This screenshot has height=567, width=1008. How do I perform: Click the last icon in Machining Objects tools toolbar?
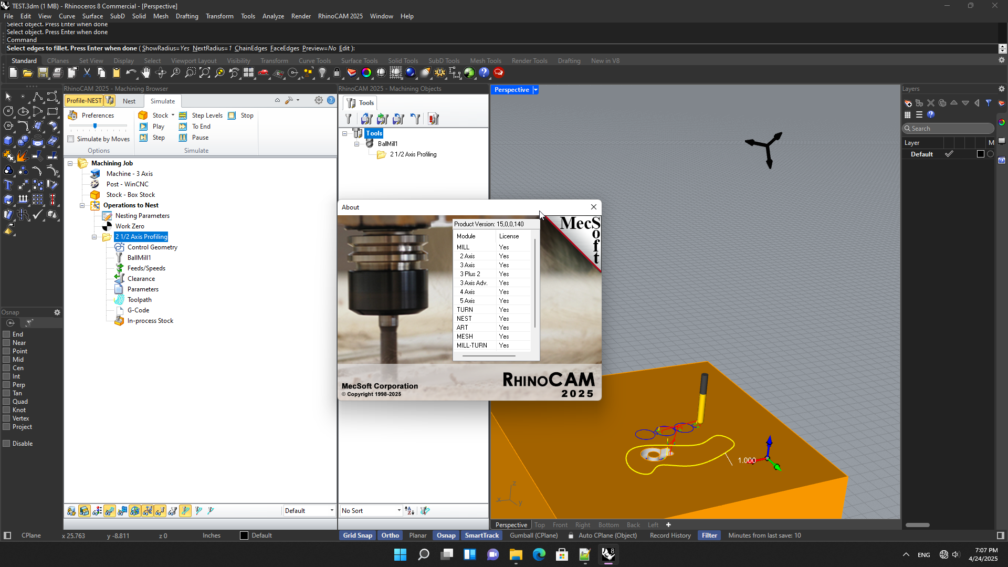[x=433, y=119]
